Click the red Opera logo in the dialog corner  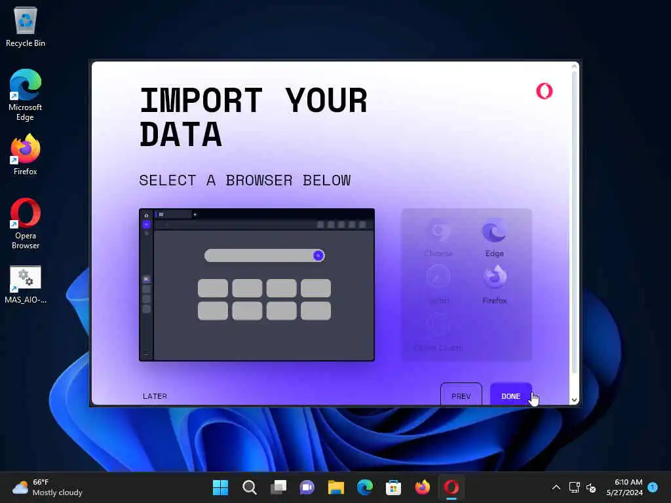tap(545, 91)
